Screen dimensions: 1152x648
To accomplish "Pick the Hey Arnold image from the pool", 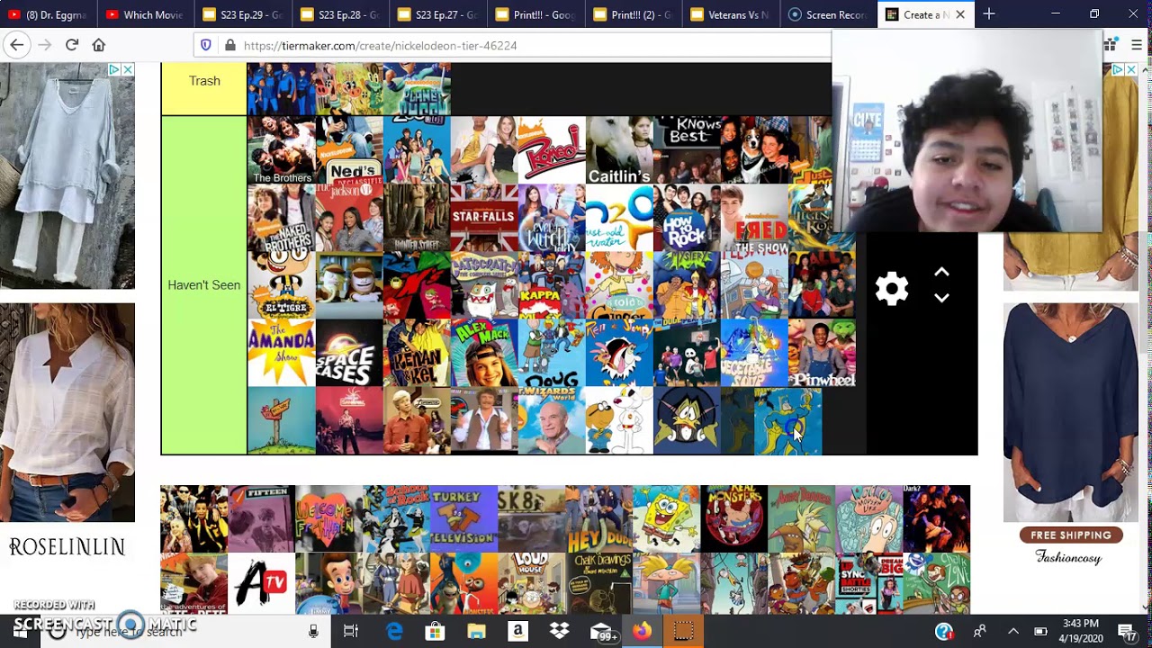I will point(666,583).
